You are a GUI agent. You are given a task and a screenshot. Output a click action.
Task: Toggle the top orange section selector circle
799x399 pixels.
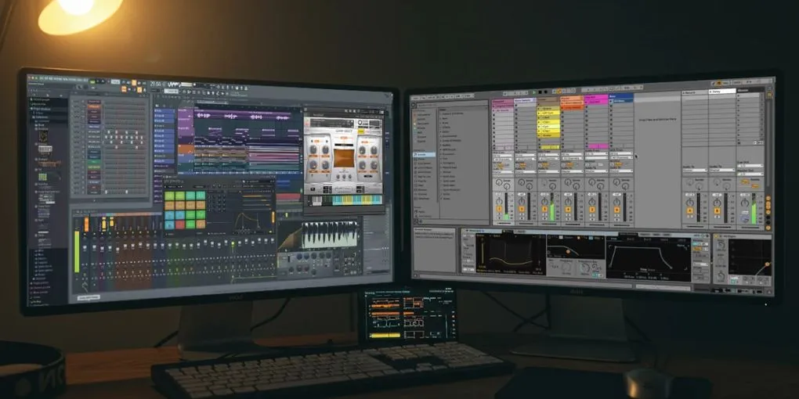(x=768, y=199)
